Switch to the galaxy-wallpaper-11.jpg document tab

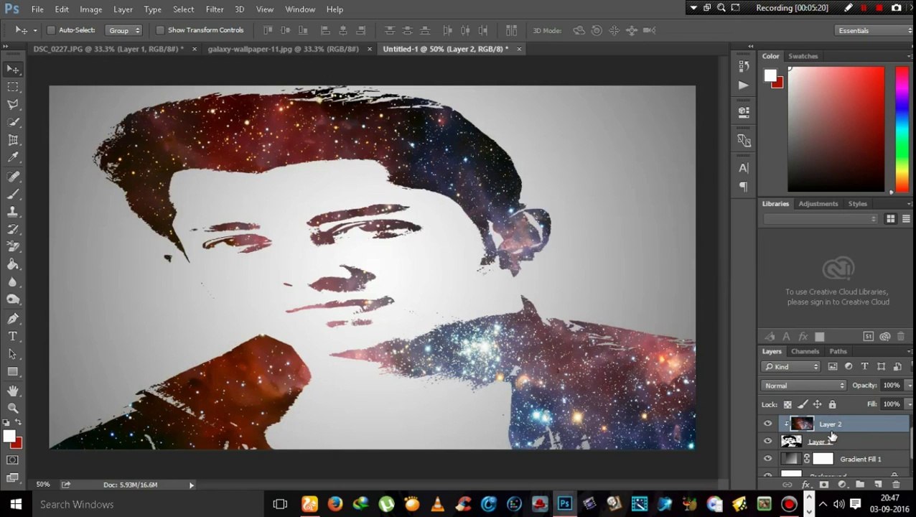click(x=283, y=49)
